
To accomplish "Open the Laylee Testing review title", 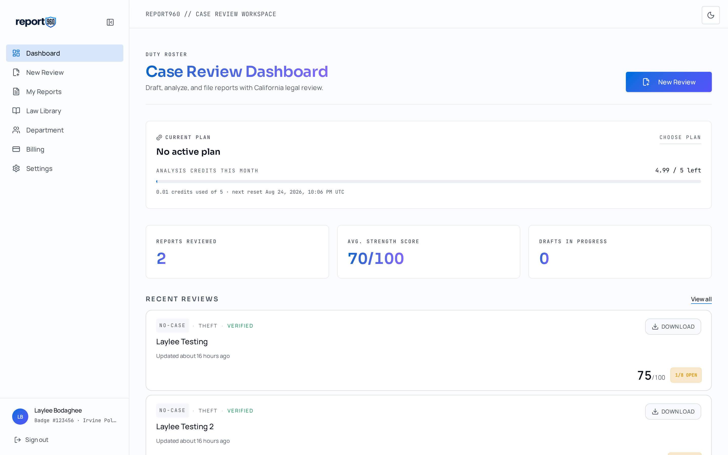I will coord(182,342).
